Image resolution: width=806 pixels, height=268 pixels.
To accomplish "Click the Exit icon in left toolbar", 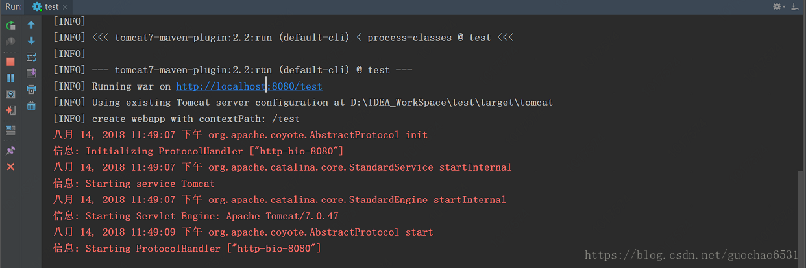I will click(10, 110).
